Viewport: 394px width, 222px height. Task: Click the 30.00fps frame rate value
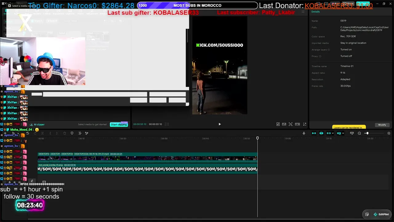[345, 86]
